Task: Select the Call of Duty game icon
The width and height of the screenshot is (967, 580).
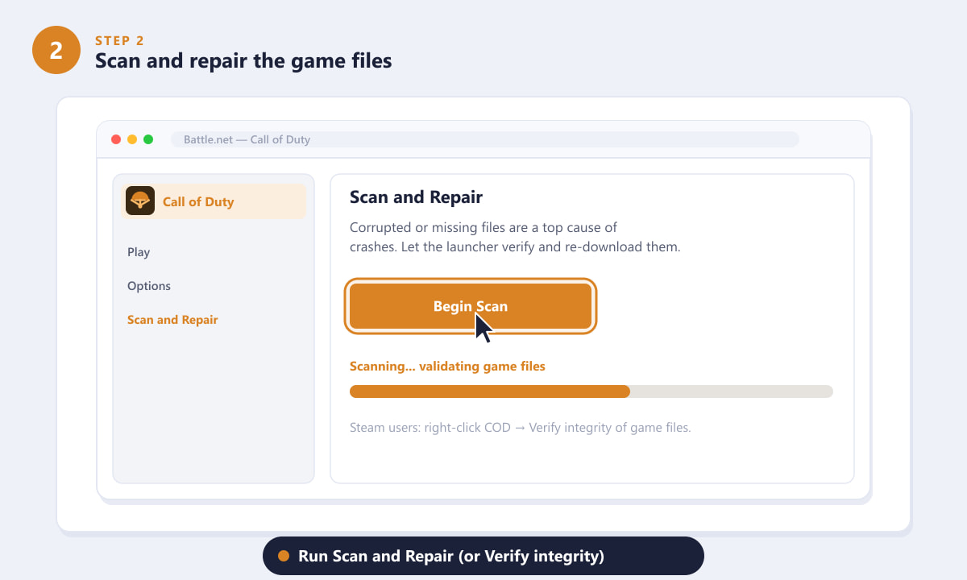Action: tap(140, 201)
